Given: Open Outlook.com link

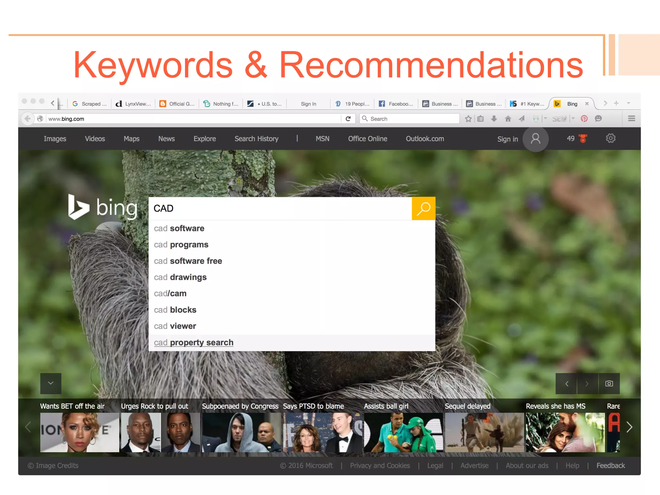Looking at the screenshot, I should (425, 139).
